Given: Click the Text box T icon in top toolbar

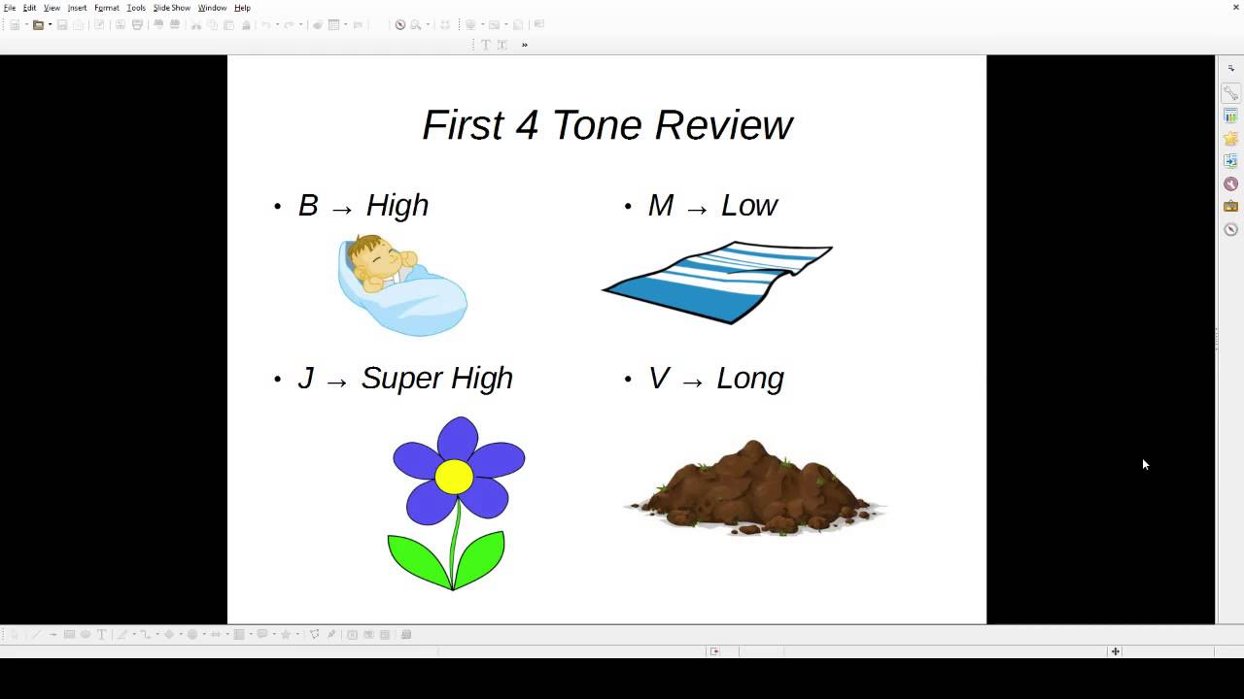Looking at the screenshot, I should 485,45.
